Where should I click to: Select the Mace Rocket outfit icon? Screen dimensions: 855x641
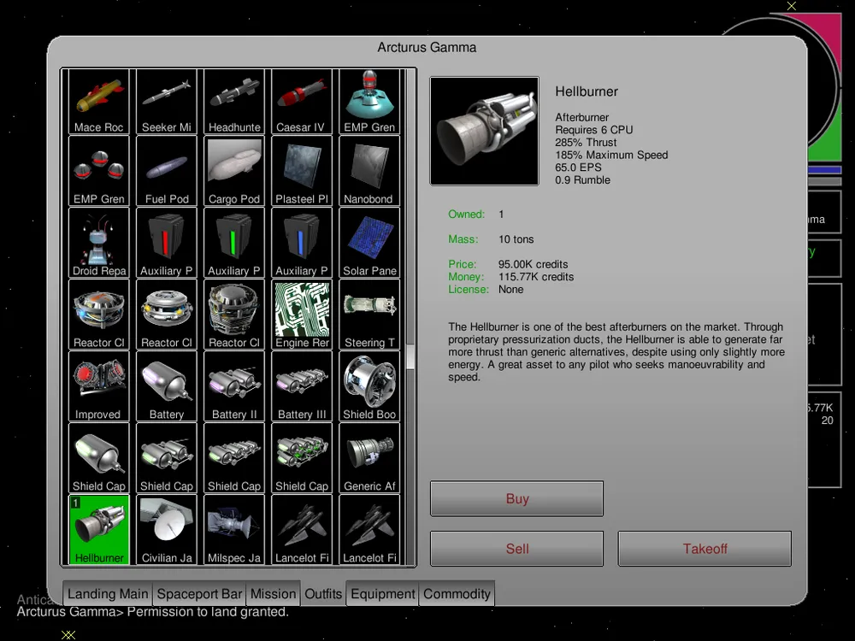pos(99,102)
